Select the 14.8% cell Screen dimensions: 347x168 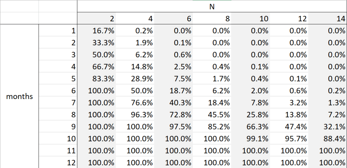142,67
